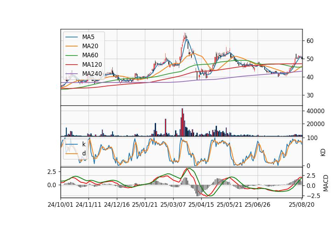Click the MA240 legend label
This screenshot has height=241, width=336.
(x=92, y=74)
